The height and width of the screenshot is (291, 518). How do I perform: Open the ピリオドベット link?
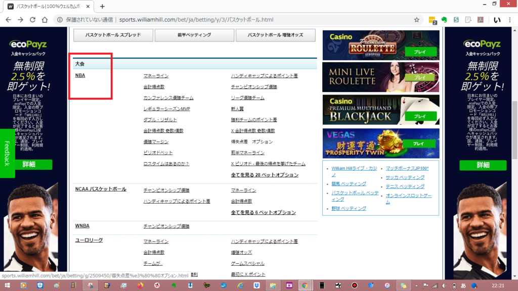click(x=158, y=153)
